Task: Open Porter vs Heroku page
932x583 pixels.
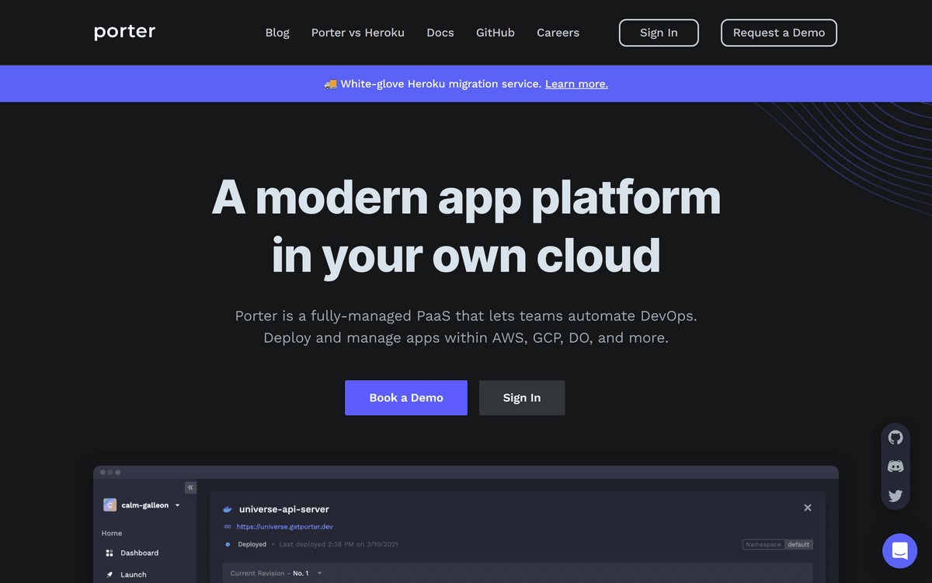Action: [358, 33]
